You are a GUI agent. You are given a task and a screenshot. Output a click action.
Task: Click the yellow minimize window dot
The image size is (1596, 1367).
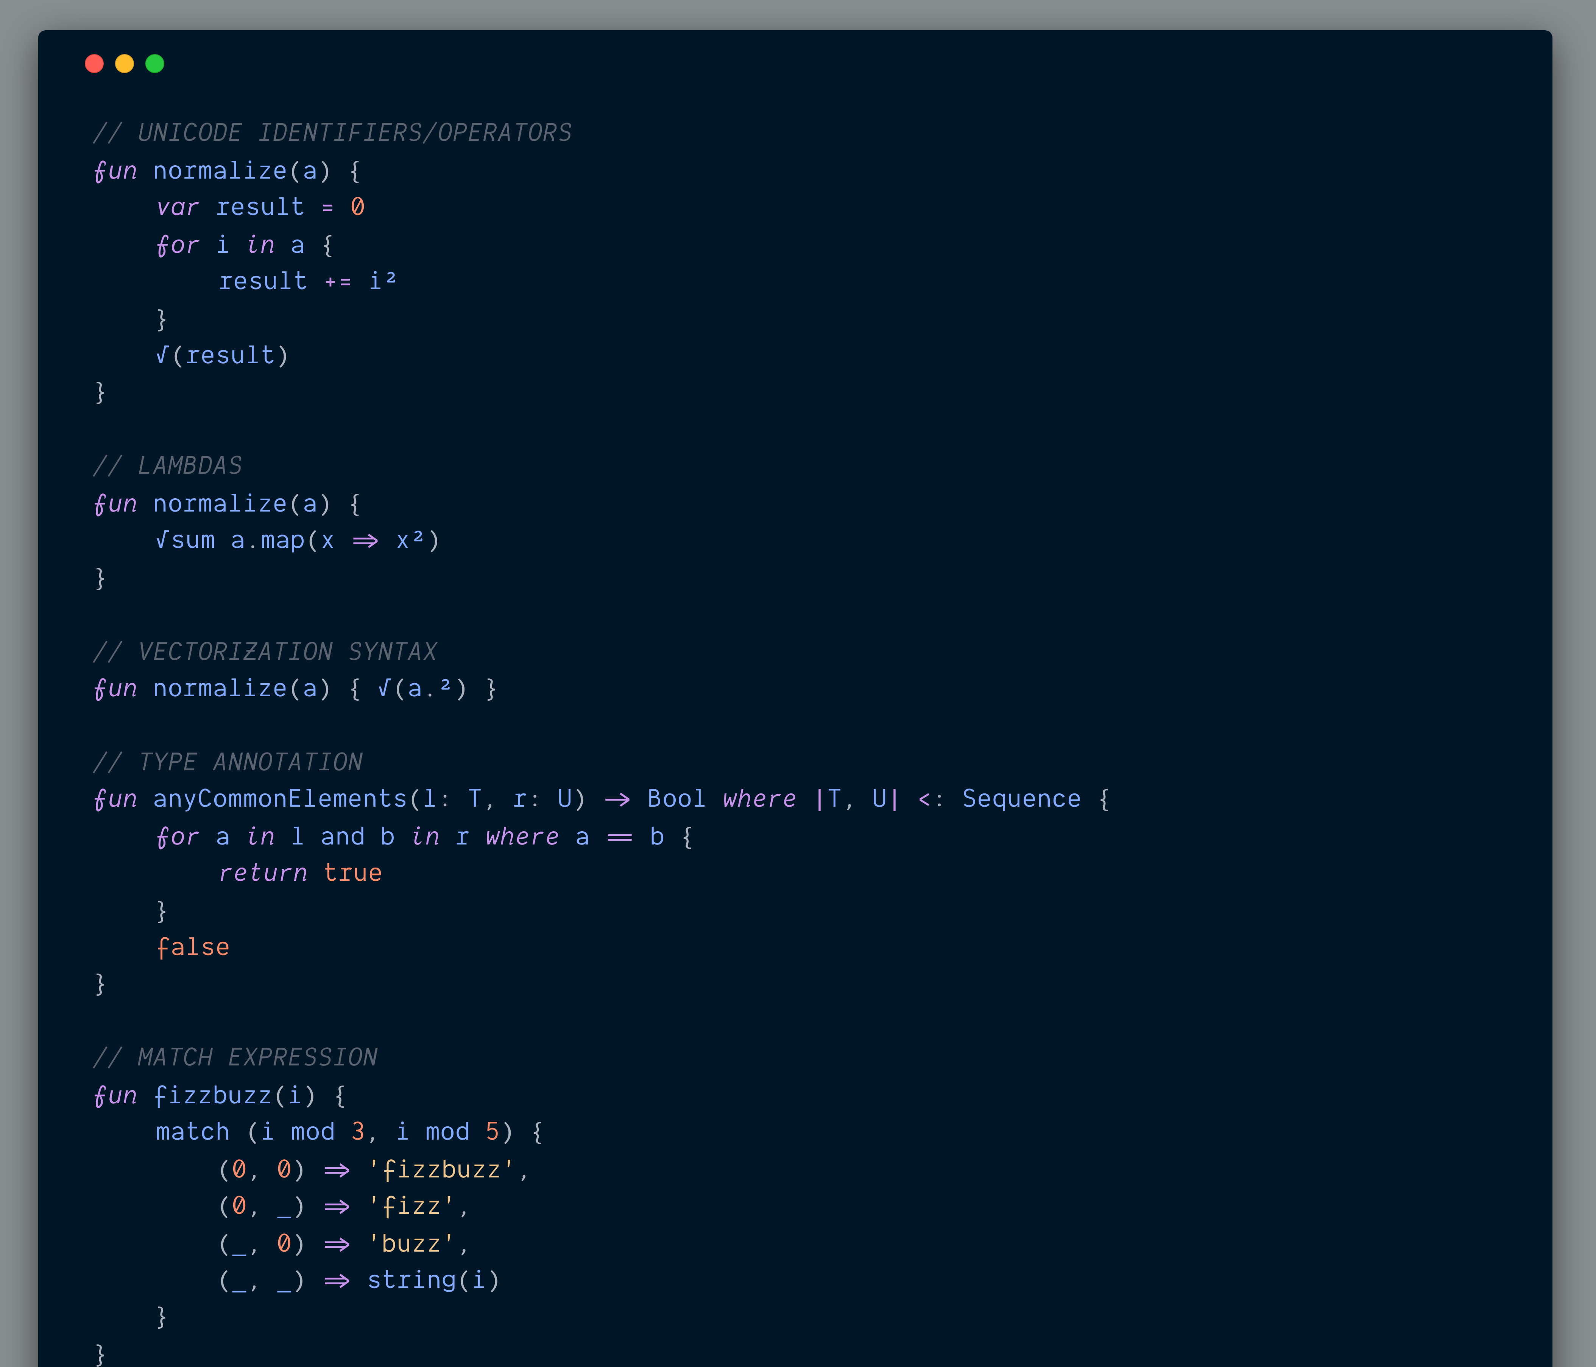tap(124, 63)
